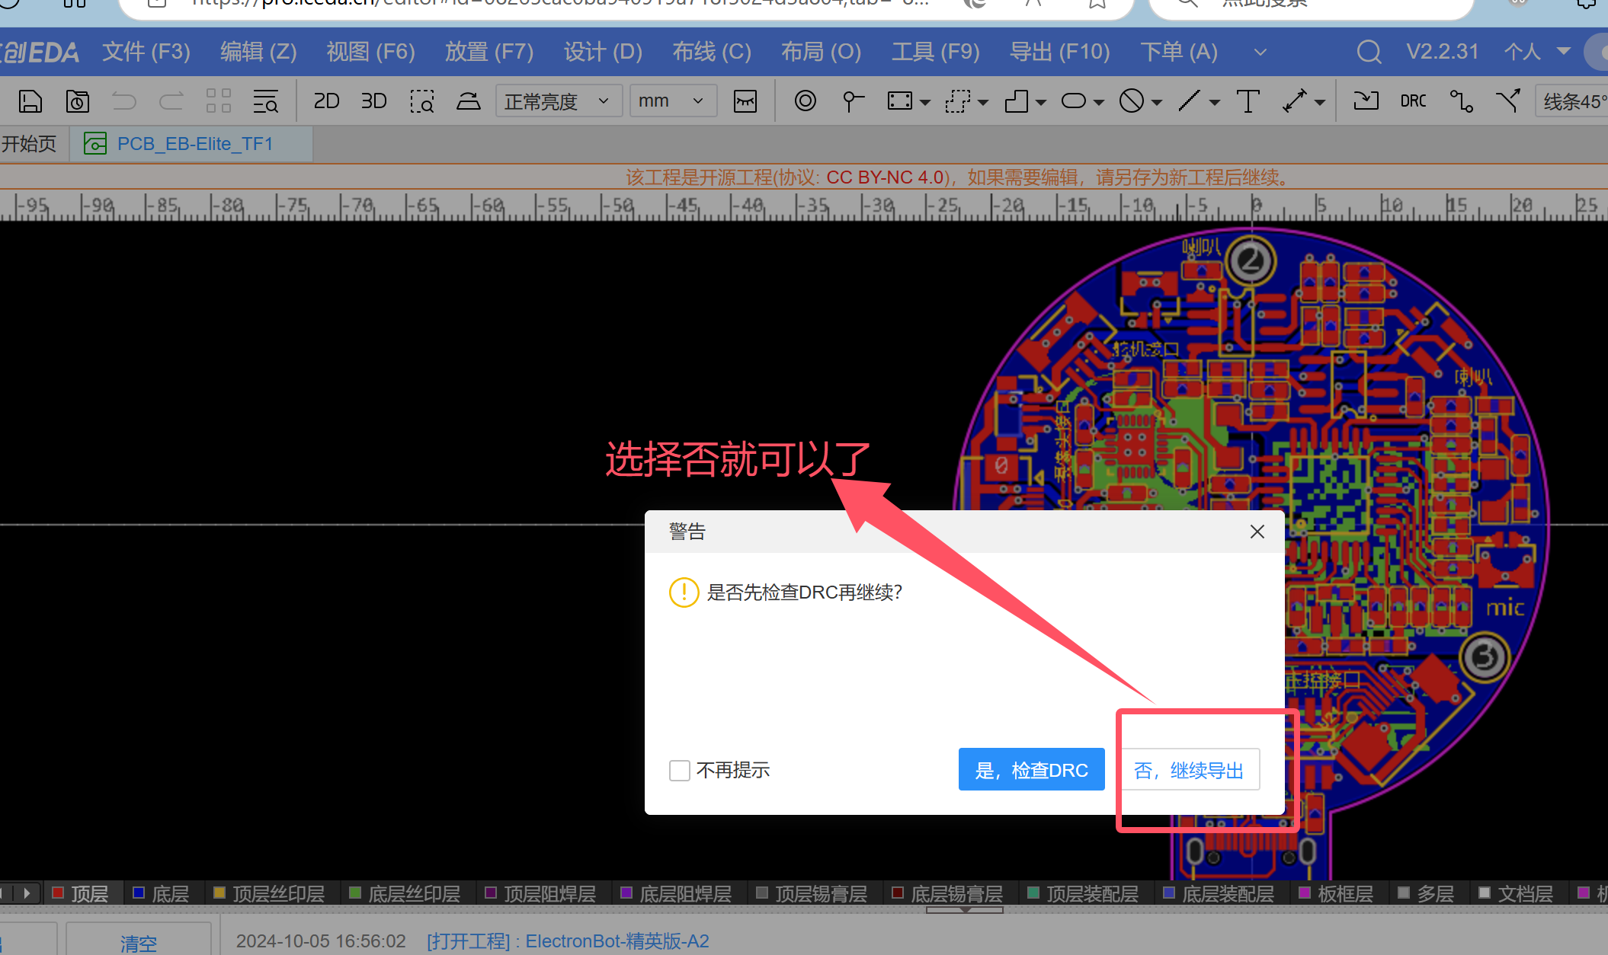Viewport: 1608px width, 955px height.
Task: Close the 警告 dialog
Action: pos(1257,532)
